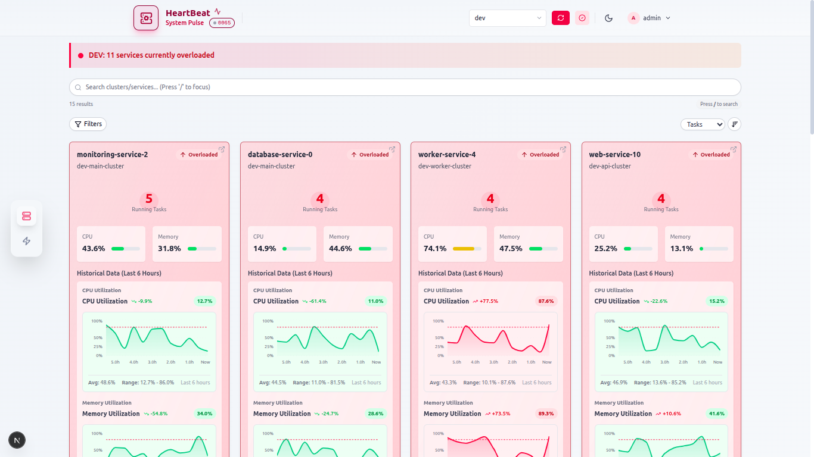This screenshot has width=814, height=457.
Task: Toggle dark mode with the moon icon
Action: [x=608, y=18]
